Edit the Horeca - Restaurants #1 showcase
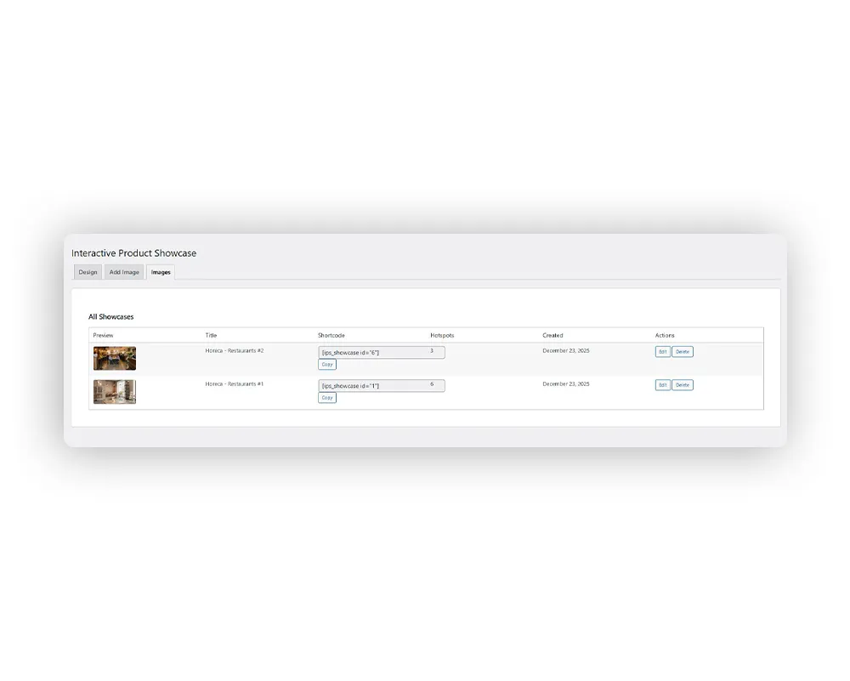 (662, 385)
